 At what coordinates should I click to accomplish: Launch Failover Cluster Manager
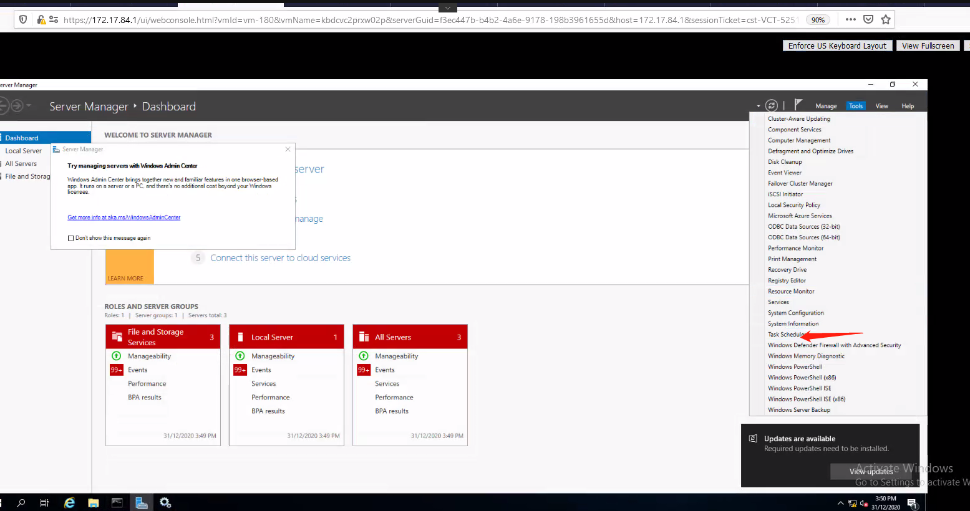(x=800, y=183)
